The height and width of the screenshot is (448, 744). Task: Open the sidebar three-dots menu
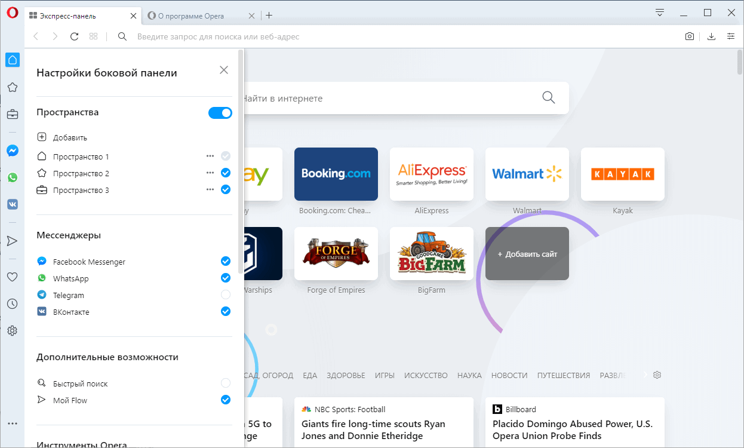click(x=12, y=424)
